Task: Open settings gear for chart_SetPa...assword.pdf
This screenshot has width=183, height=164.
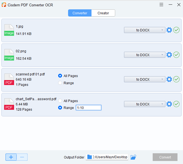Action: tap(169, 104)
